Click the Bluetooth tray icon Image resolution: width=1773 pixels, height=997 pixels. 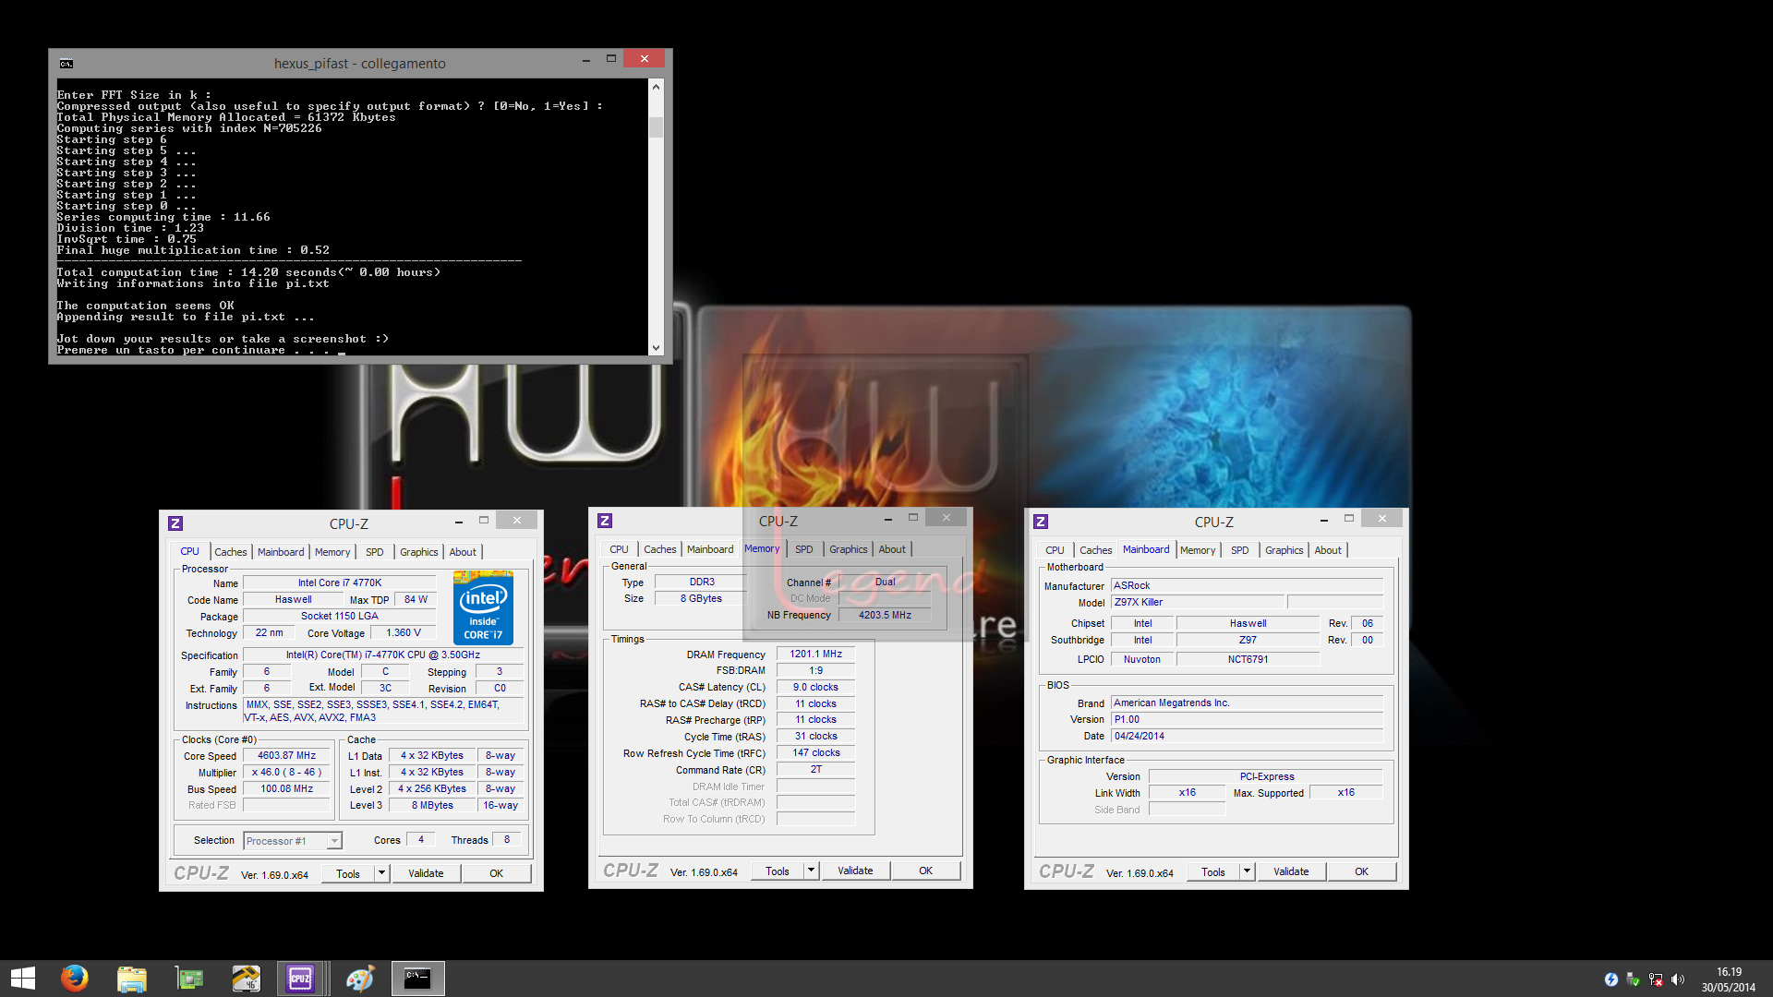[1611, 979]
